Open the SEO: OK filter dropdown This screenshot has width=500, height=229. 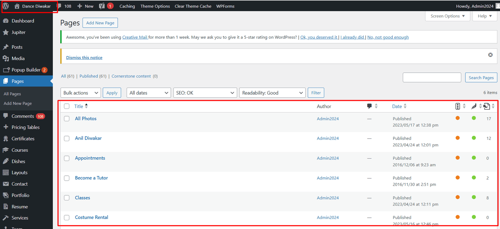coord(205,93)
